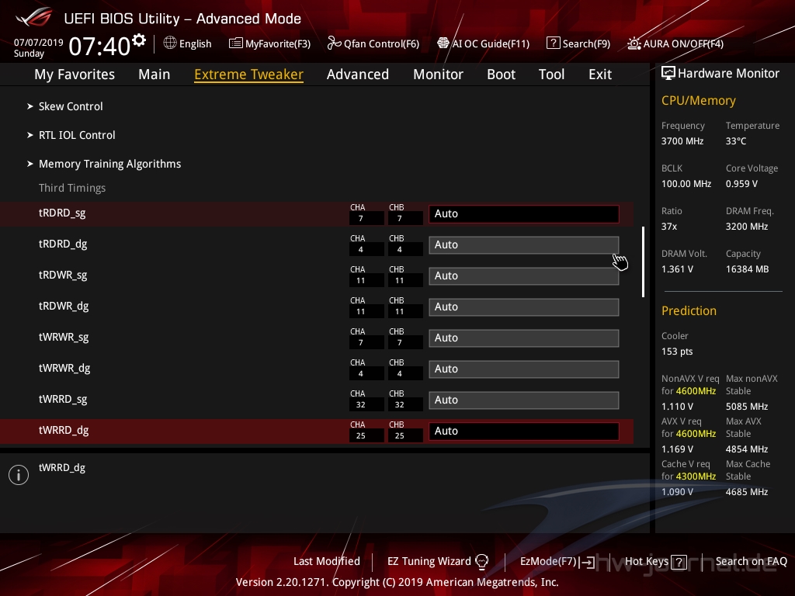795x596 pixels.
Task: Open Qfan Control(F6)
Action: point(381,43)
